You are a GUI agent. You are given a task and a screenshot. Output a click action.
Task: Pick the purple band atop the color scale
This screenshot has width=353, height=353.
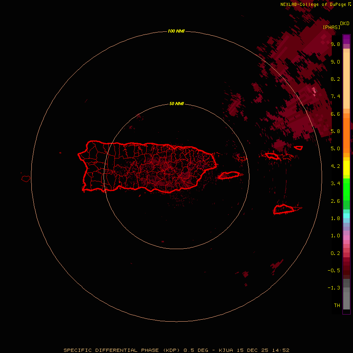[x=346, y=39]
